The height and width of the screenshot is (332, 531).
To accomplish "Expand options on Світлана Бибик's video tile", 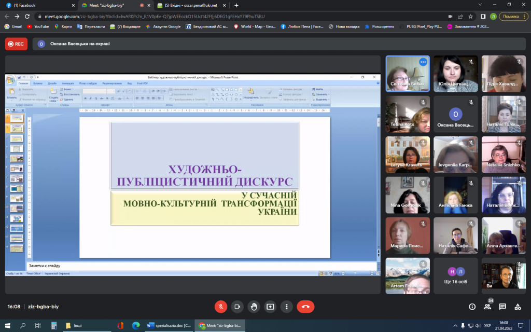I will [423, 62].
